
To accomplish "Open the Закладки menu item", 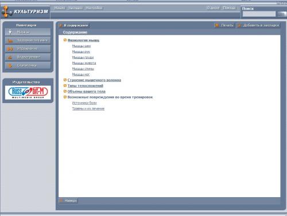I will click(x=75, y=8).
